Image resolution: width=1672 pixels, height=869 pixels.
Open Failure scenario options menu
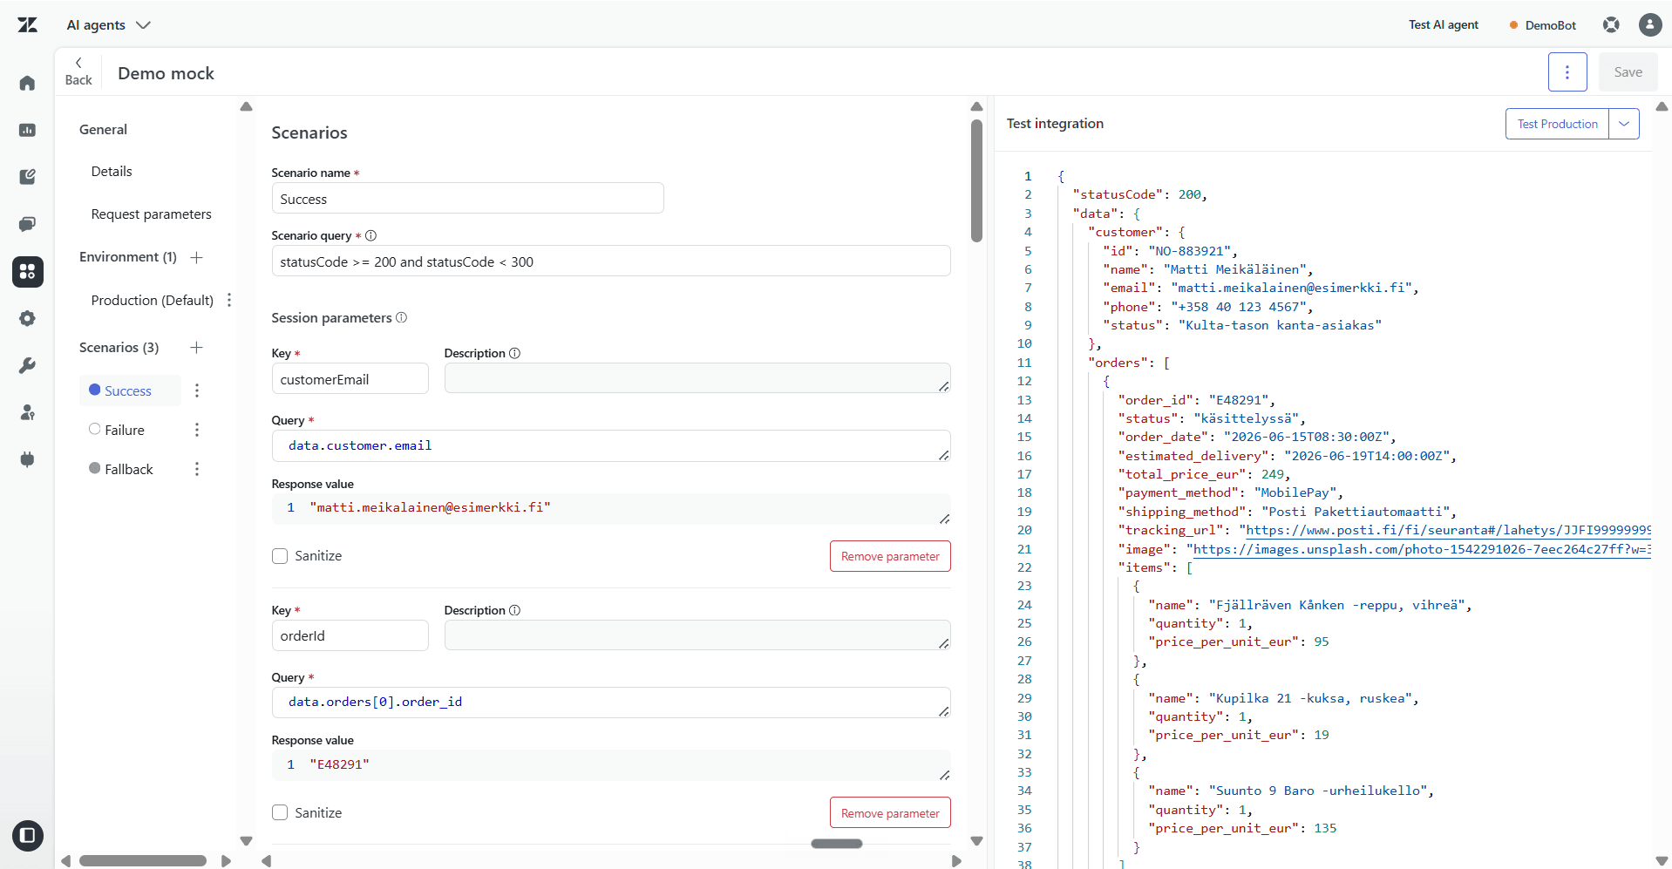[x=197, y=430]
